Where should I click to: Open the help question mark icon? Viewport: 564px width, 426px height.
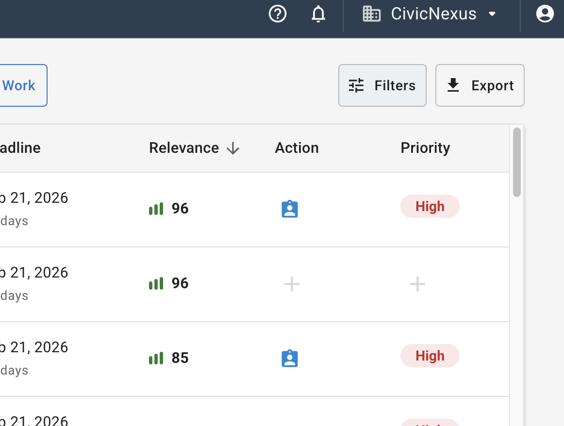278,14
